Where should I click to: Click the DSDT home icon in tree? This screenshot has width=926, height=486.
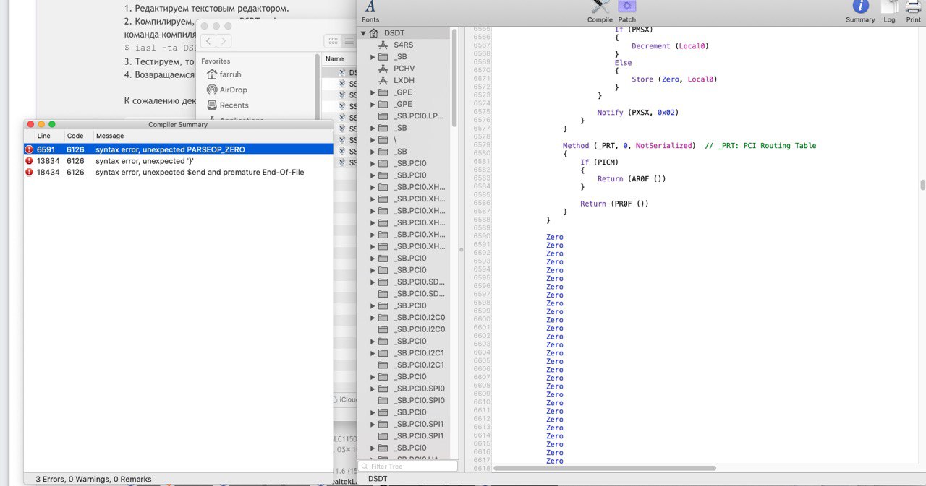click(374, 33)
